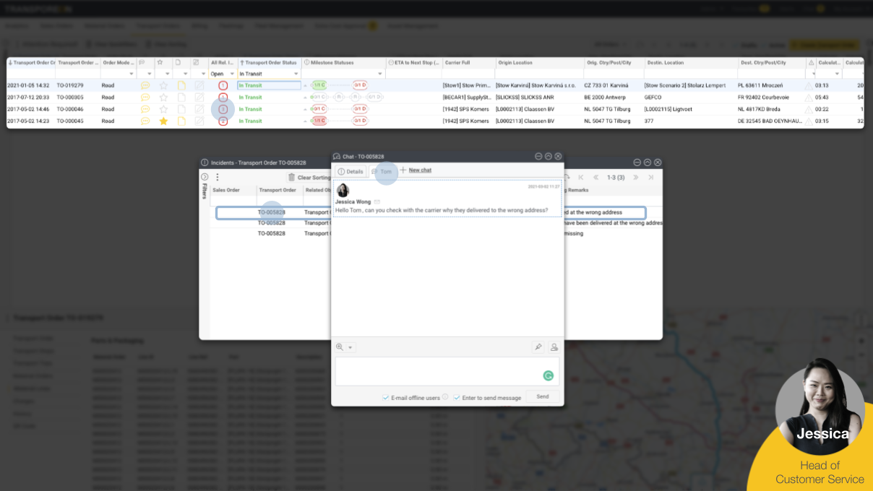The width and height of the screenshot is (873, 491).
Task: Open the three-dot menu in Incidents window
Action: point(217,177)
